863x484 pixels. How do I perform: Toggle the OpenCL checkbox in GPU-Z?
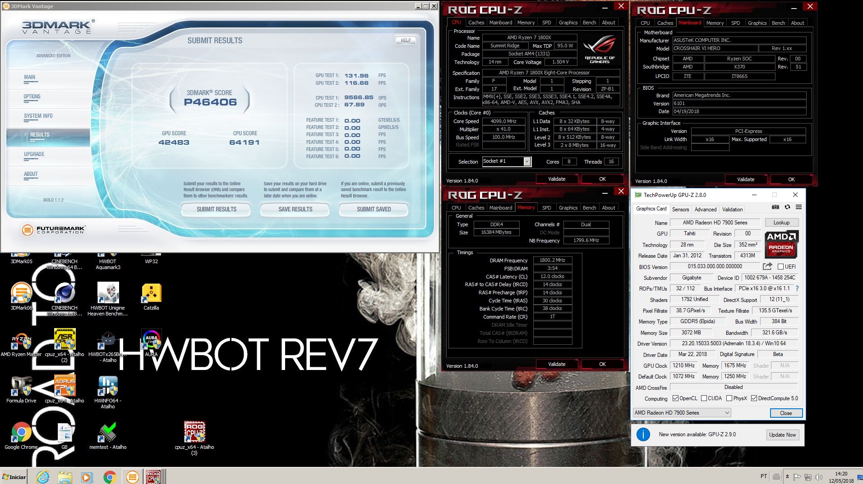coord(675,398)
